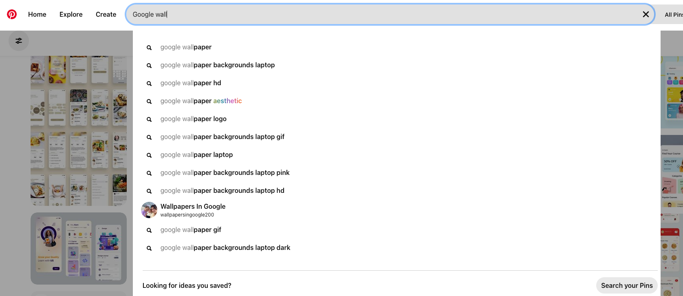
Task: Click the Pinterest logo icon
Action: coord(12,14)
